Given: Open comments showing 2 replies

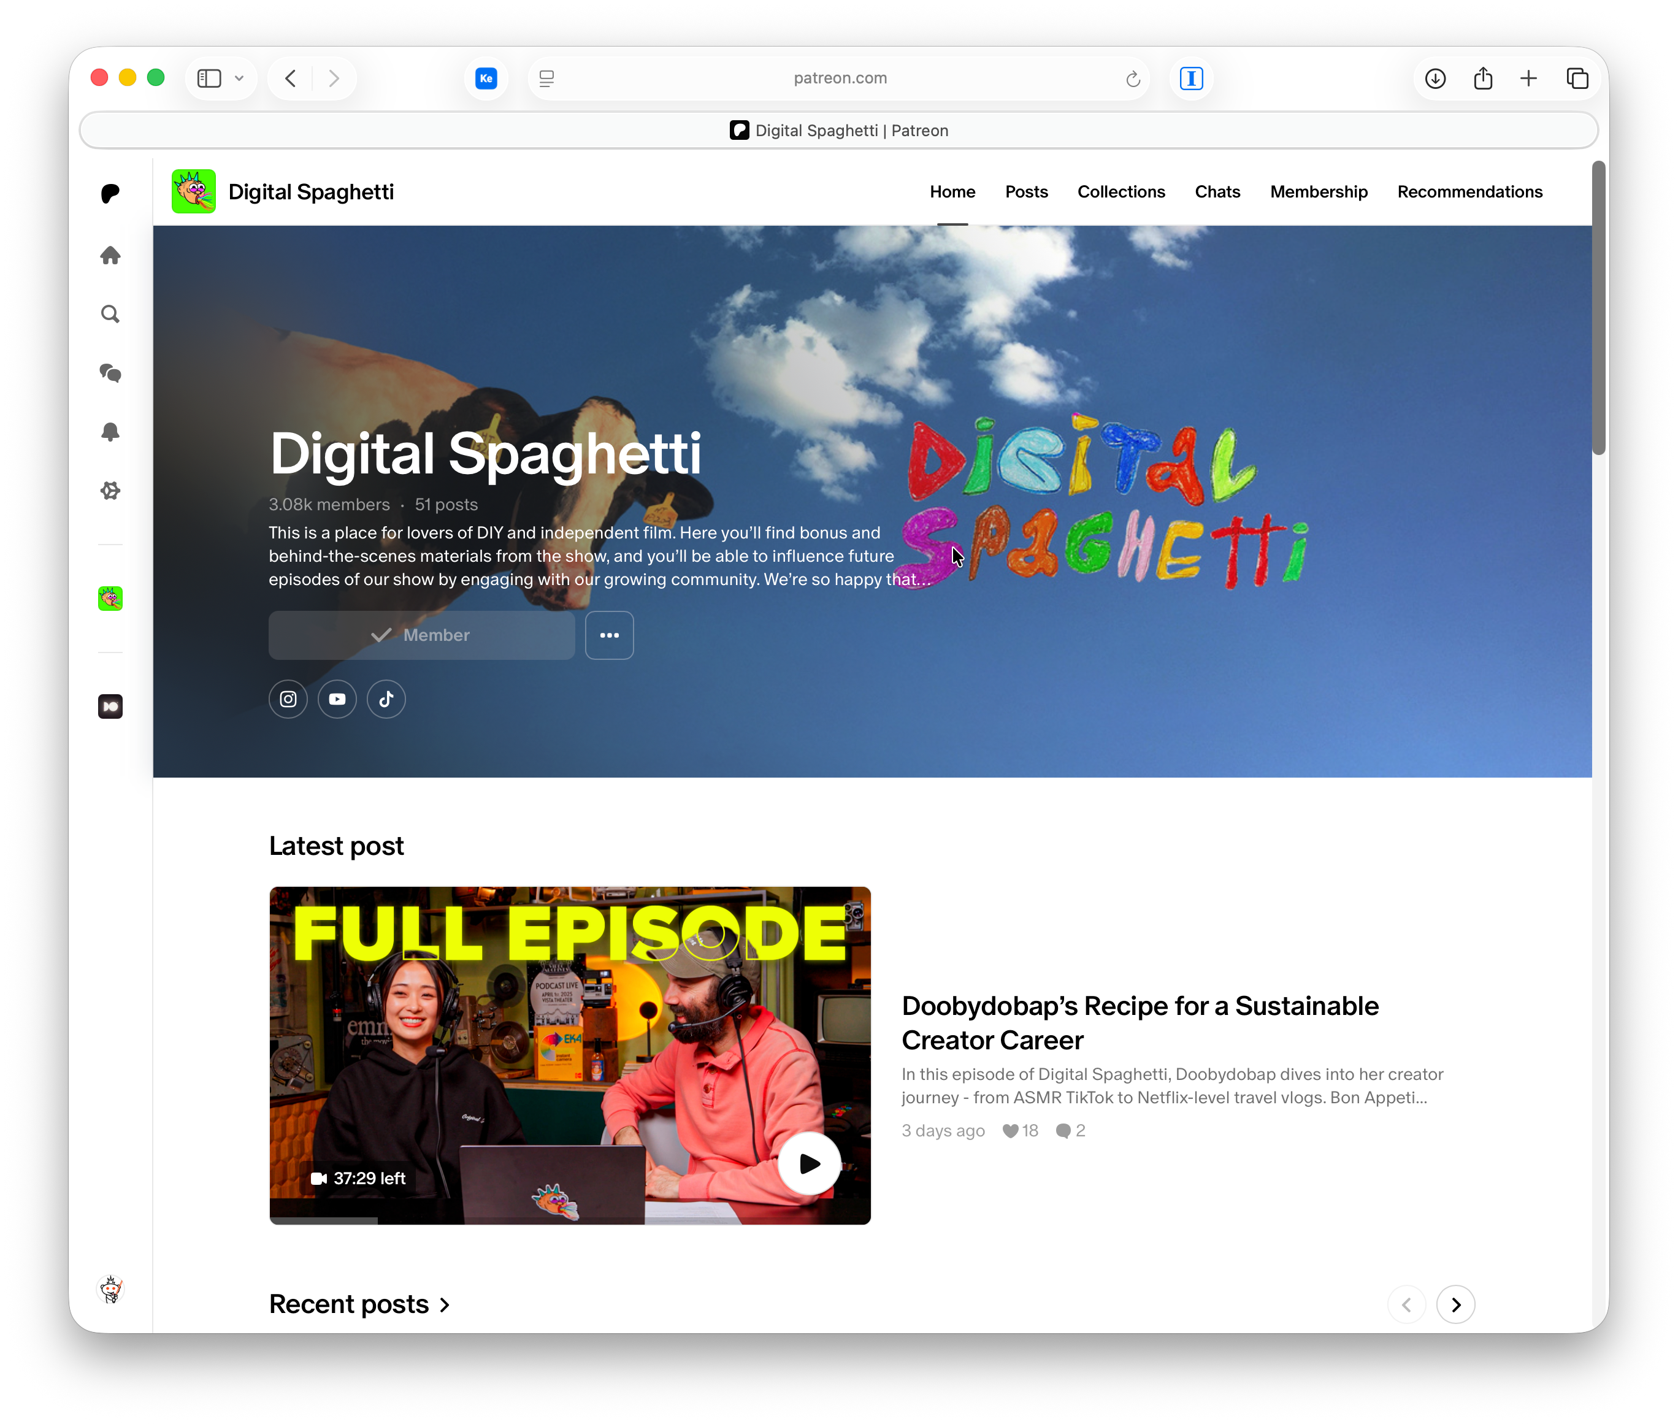Looking at the screenshot, I should (1070, 1130).
